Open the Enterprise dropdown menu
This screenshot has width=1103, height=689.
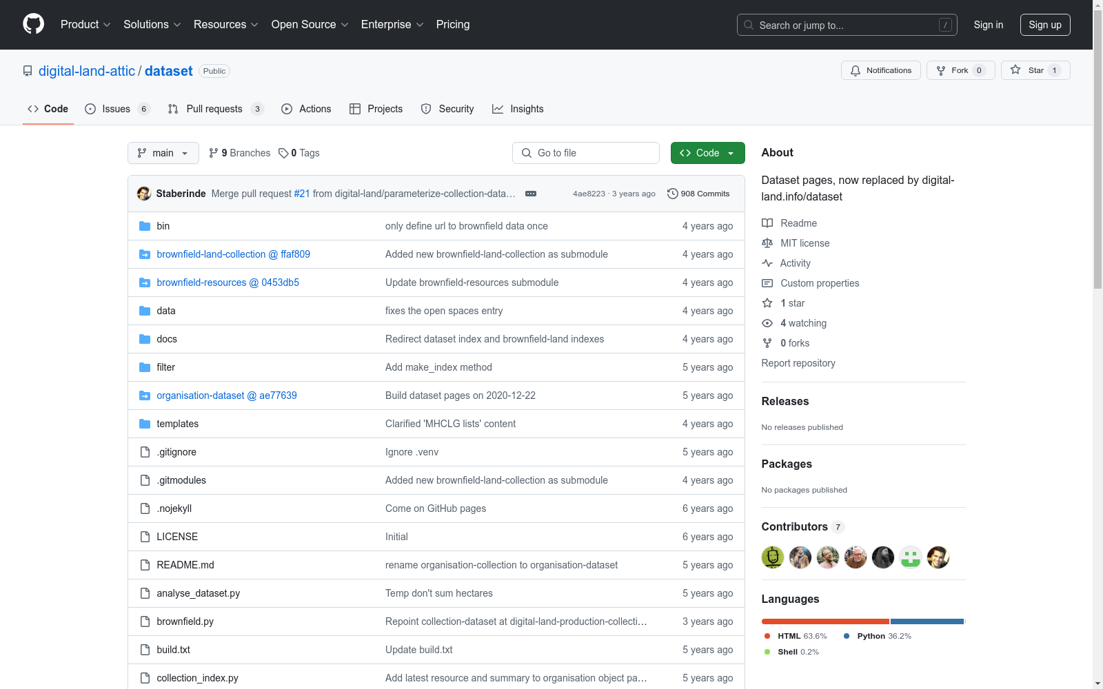tap(392, 25)
